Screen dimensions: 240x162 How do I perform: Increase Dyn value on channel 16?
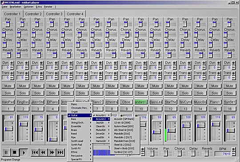[234, 63]
